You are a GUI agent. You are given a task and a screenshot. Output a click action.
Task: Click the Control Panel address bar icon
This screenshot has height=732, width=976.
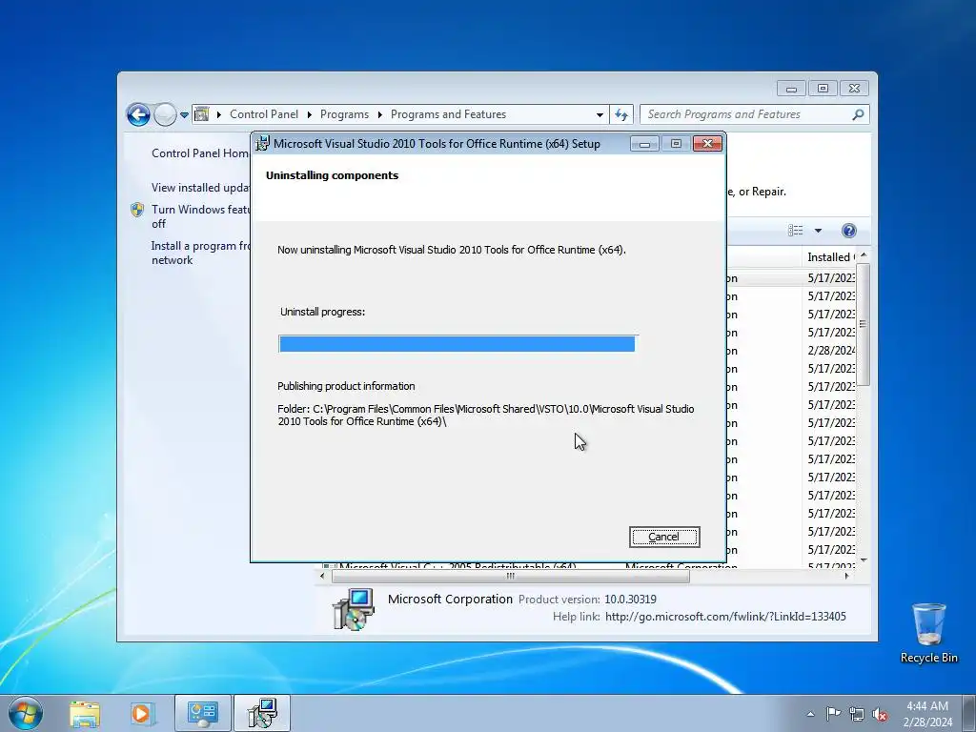(x=202, y=114)
